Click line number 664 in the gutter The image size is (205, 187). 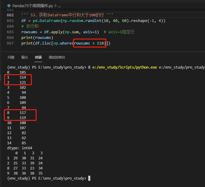10,26
